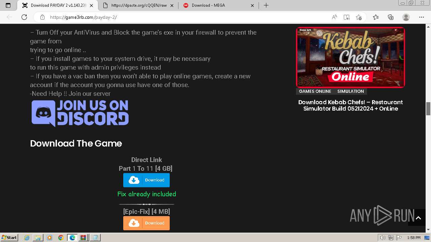Viewport: 431px width, 242px height.
Task: Open the volume control tray icon
Action: tap(383, 238)
